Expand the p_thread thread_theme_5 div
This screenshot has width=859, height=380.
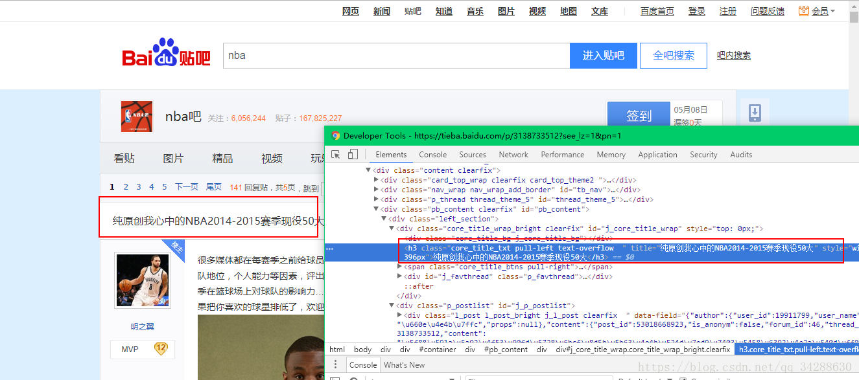(377, 199)
